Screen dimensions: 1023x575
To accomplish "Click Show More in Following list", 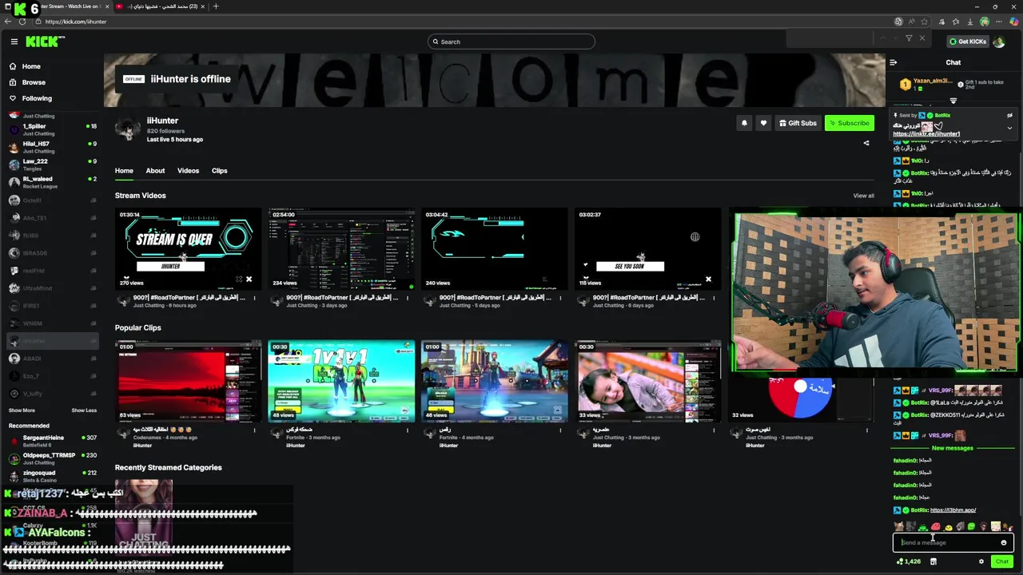I will coord(22,410).
